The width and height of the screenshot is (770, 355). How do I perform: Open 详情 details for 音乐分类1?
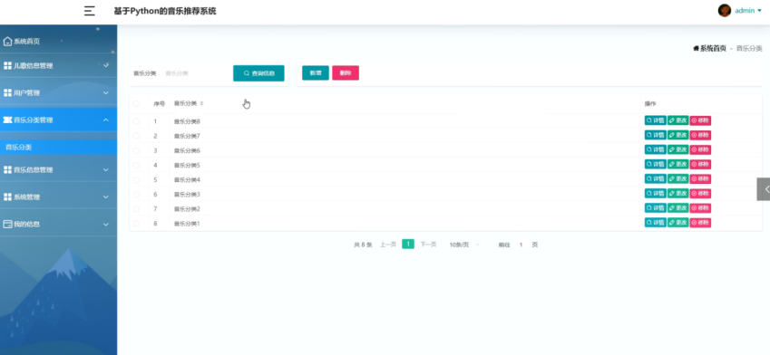point(655,223)
